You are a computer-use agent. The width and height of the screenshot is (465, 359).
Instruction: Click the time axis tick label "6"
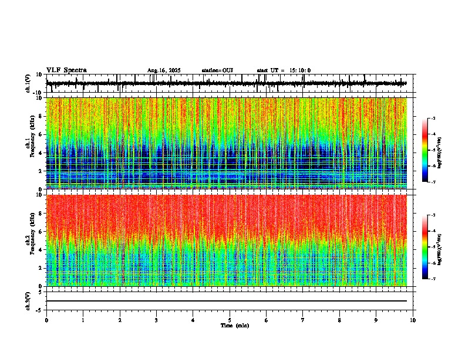click(267, 320)
